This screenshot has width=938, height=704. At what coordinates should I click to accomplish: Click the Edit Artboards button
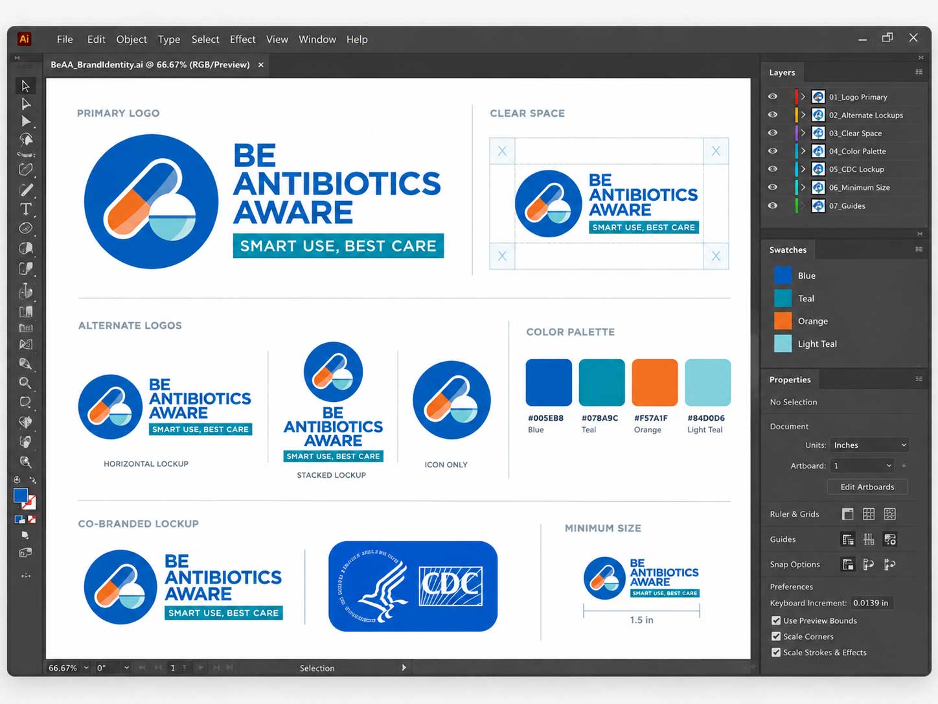(867, 487)
